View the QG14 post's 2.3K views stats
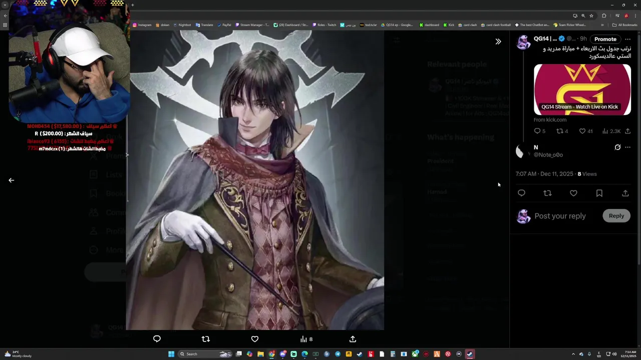The height and width of the screenshot is (360, 641). (611, 131)
